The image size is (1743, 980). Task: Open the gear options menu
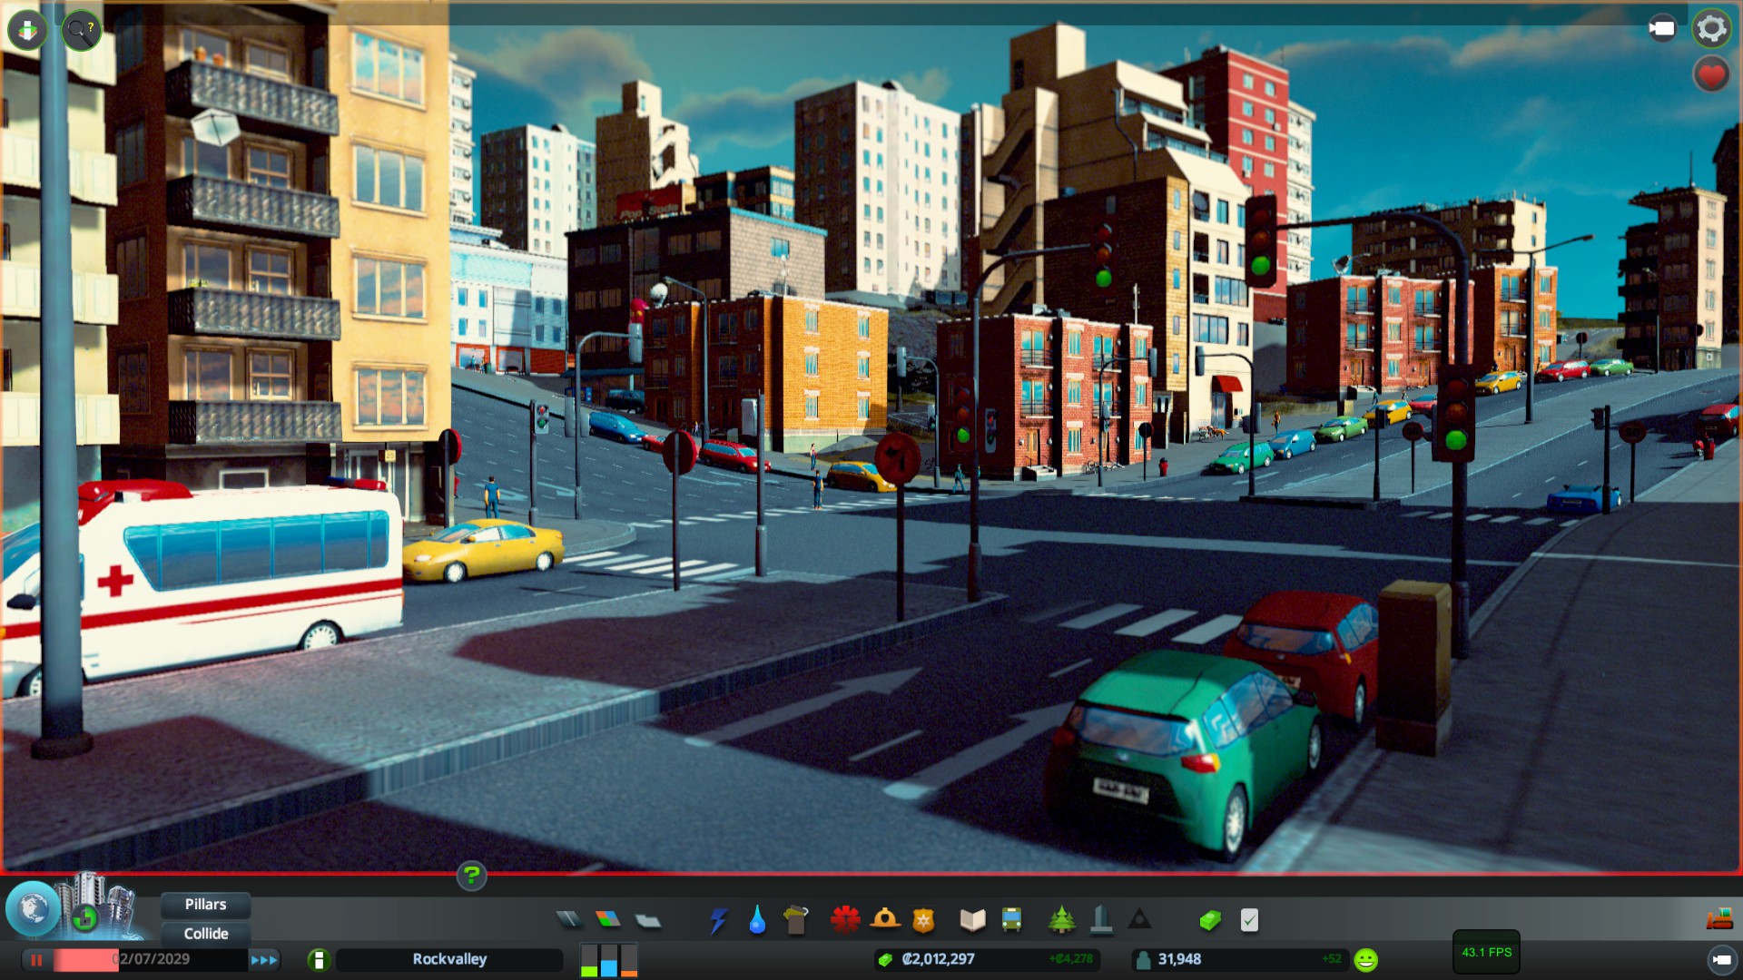1711,28
